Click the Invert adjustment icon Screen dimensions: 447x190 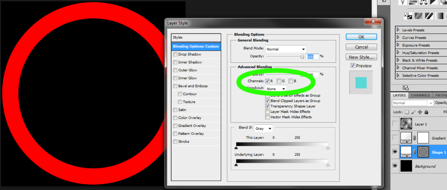click(x=408, y=16)
